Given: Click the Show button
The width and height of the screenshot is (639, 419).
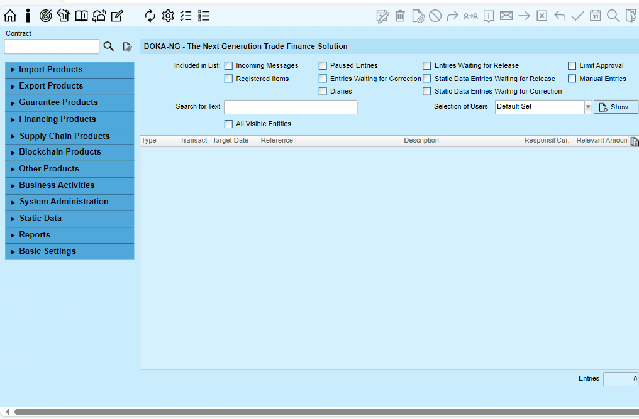Looking at the screenshot, I should 616,107.
